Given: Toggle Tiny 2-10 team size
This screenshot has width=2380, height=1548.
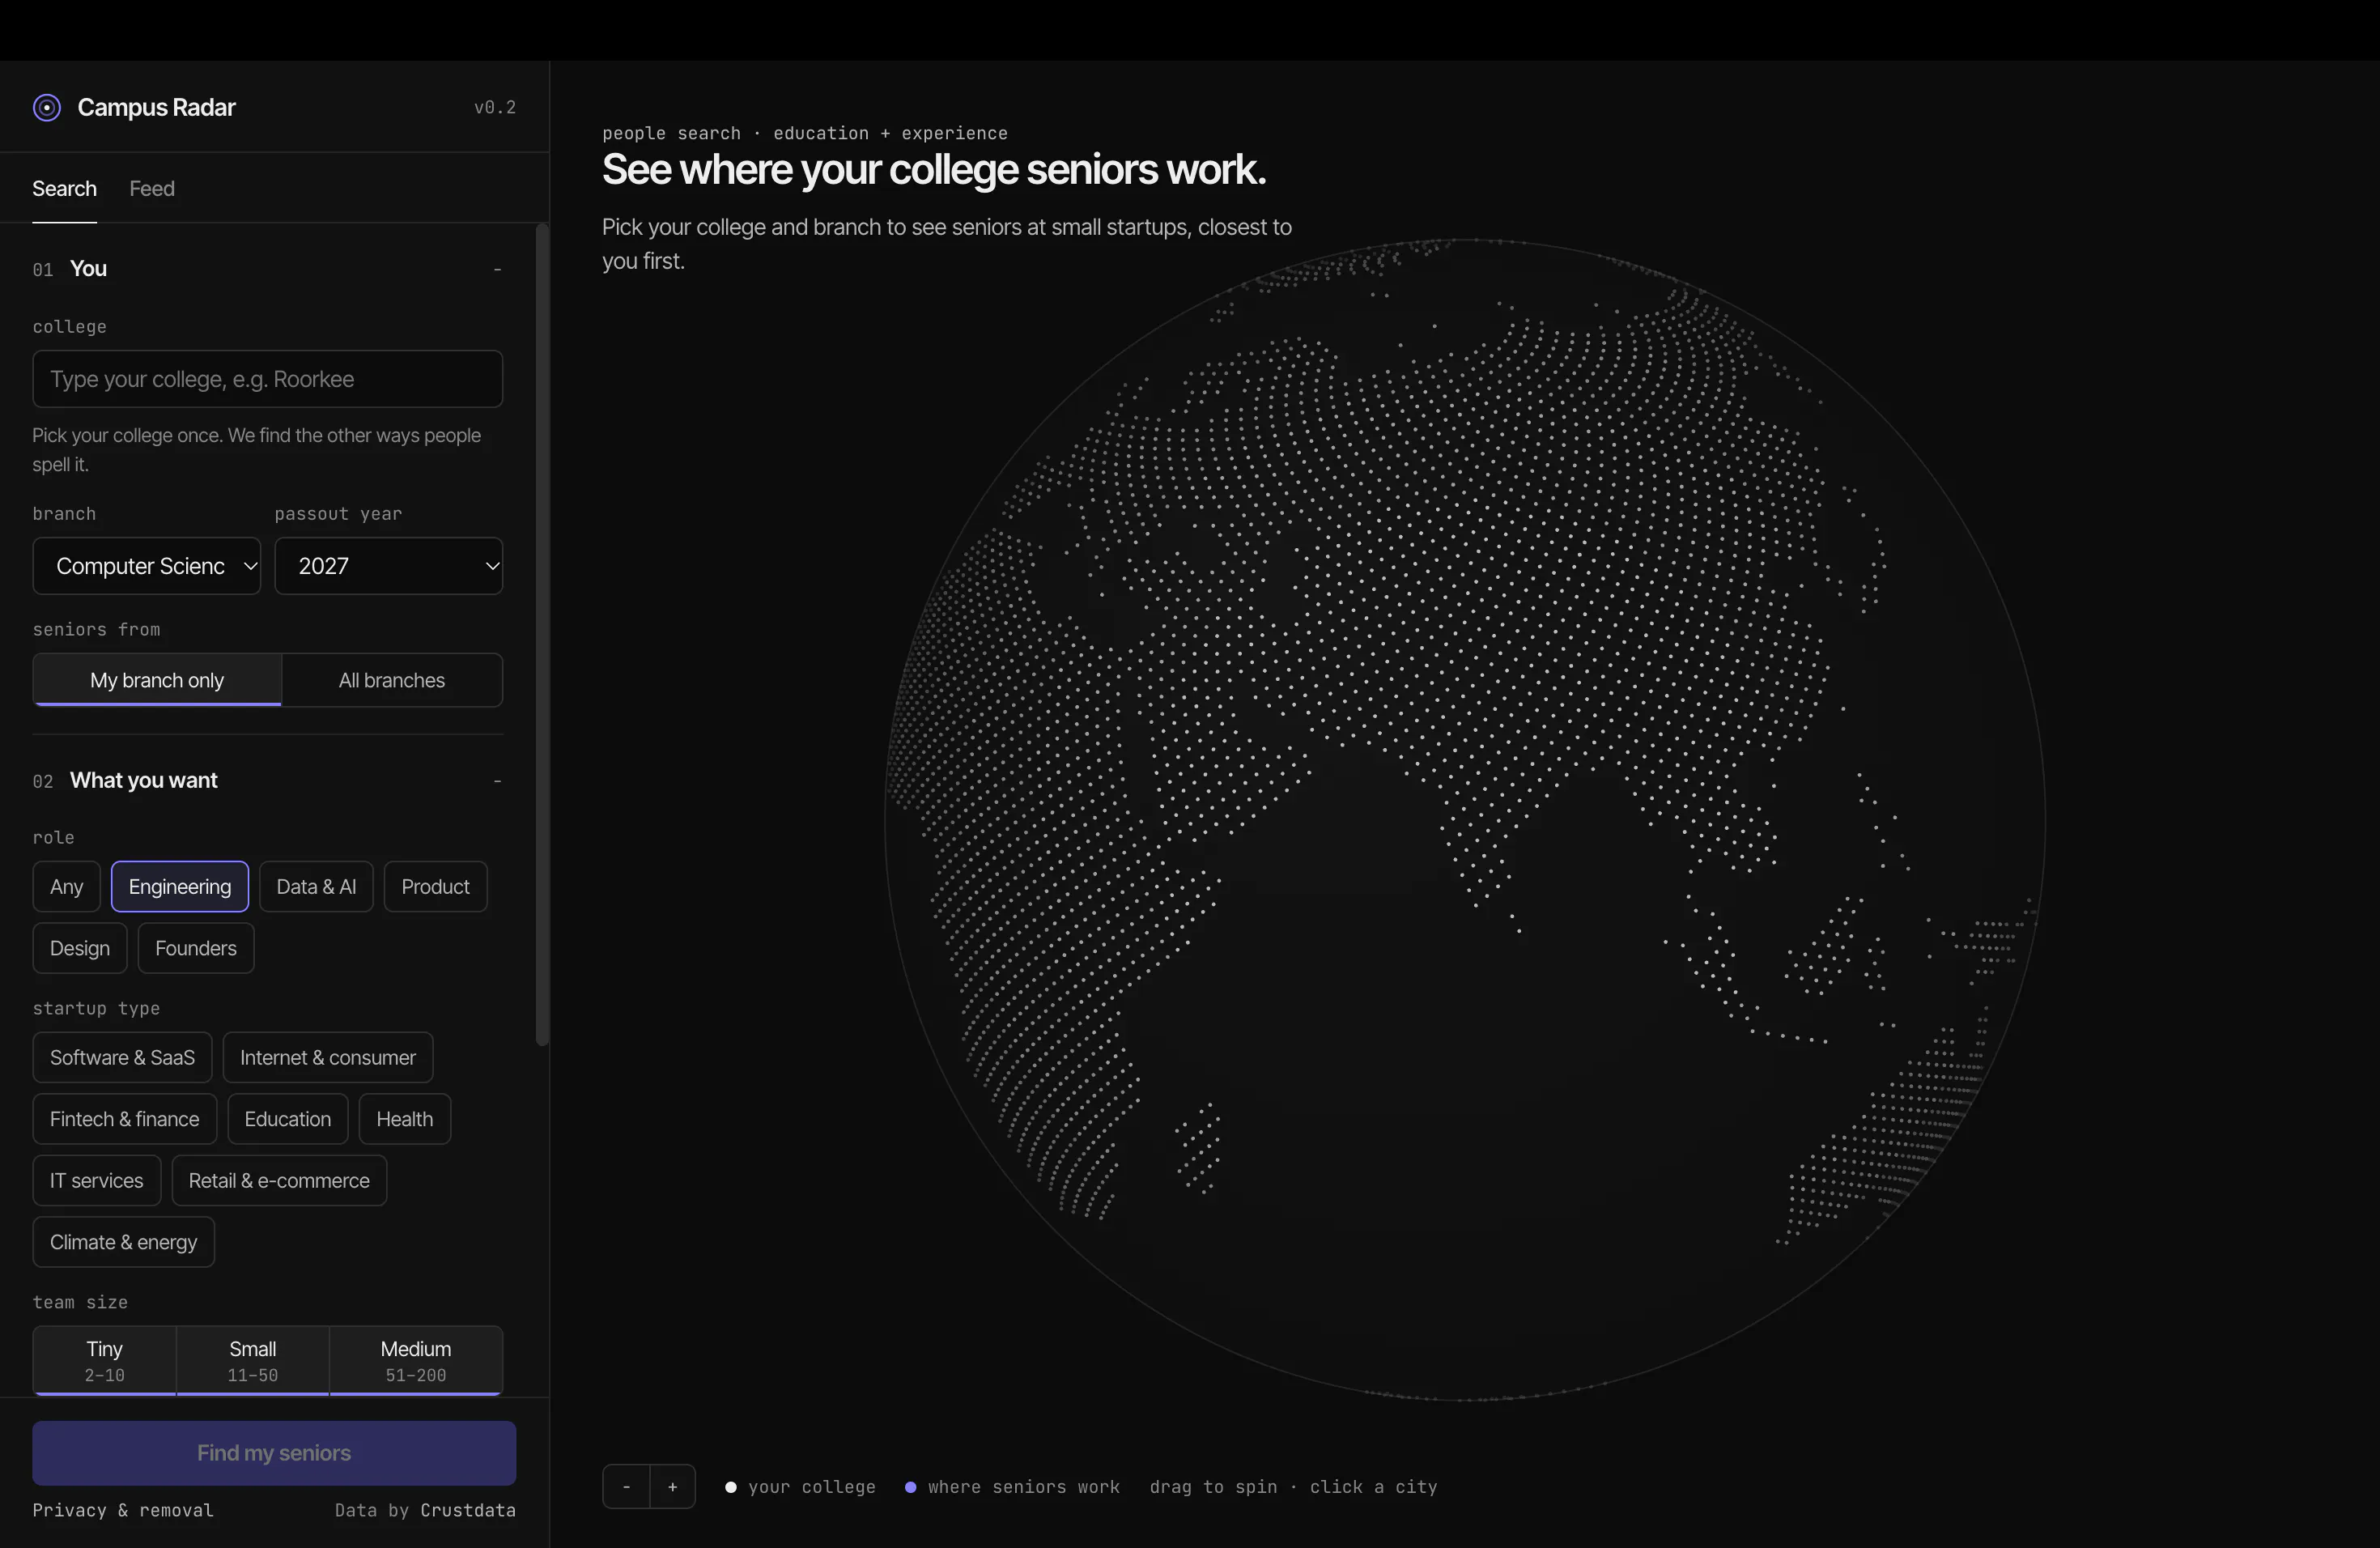Looking at the screenshot, I should click(x=105, y=1360).
